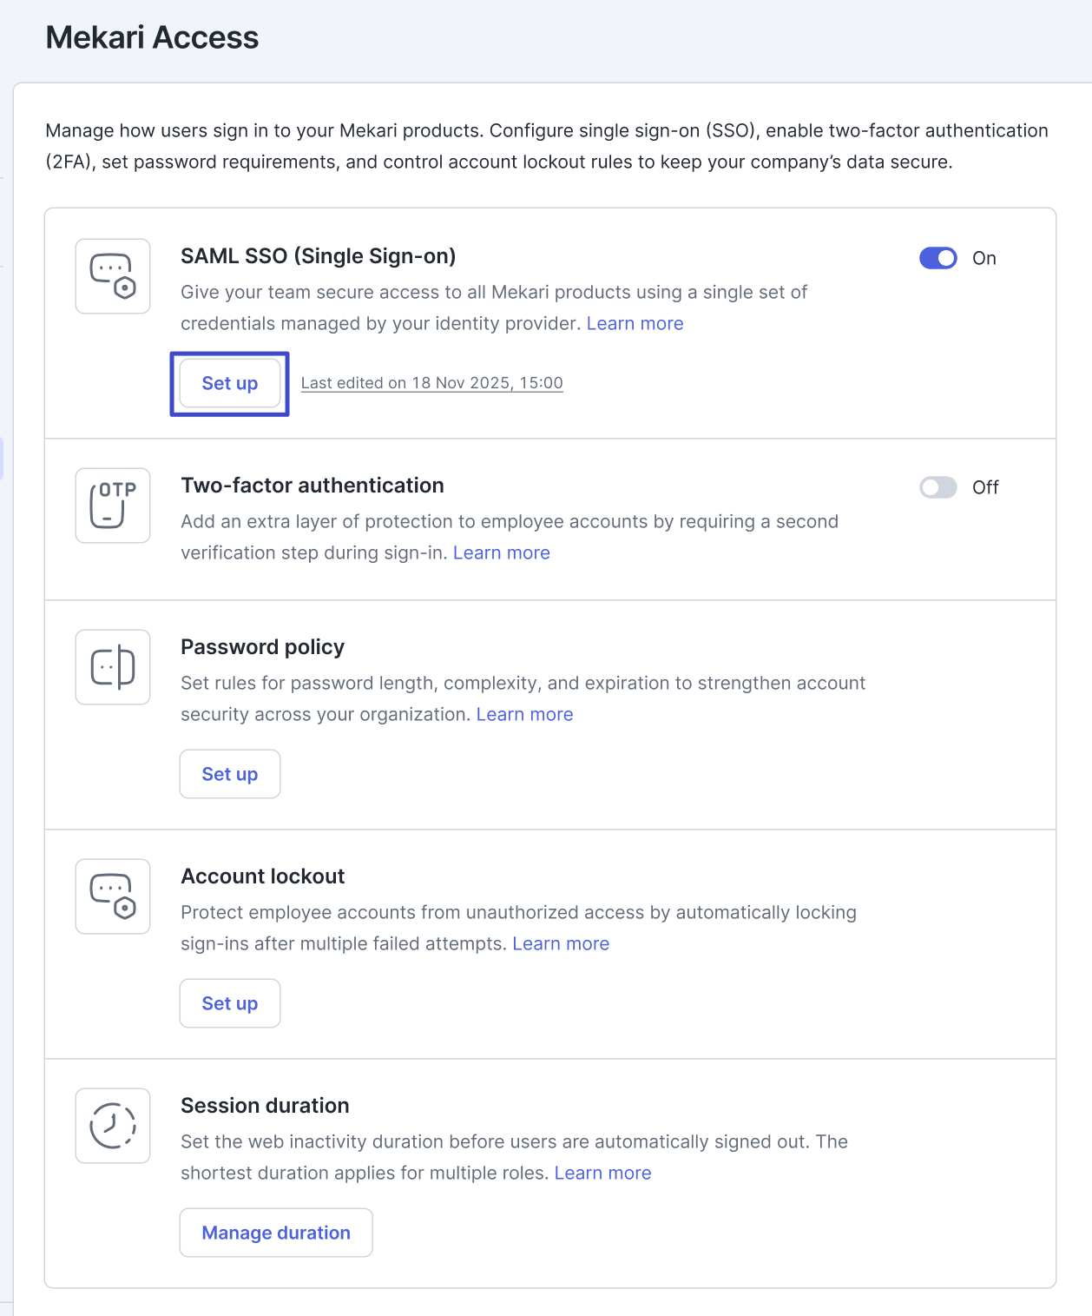Click the SAML SSO shield icon
Image resolution: width=1092 pixels, height=1316 pixels.
point(113,276)
